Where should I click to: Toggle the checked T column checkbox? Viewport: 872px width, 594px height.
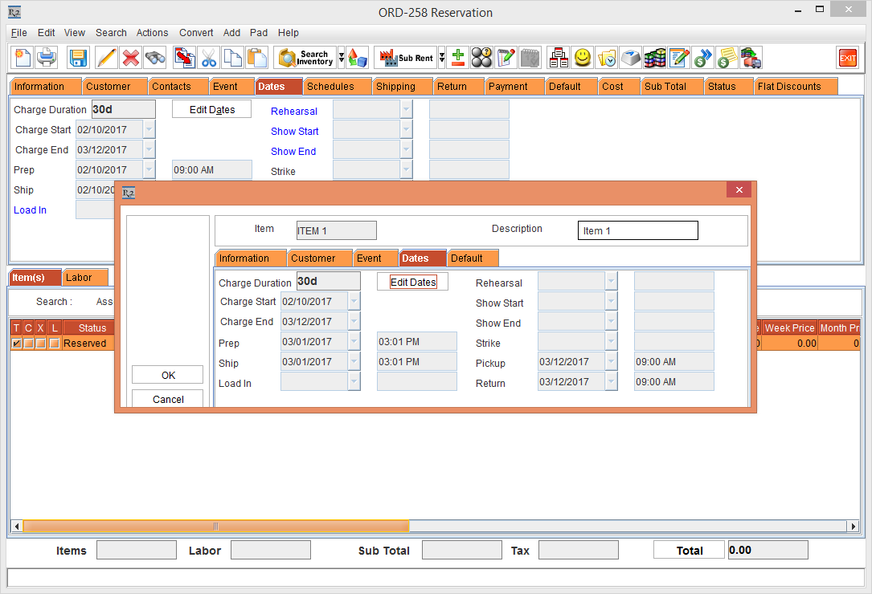16,344
